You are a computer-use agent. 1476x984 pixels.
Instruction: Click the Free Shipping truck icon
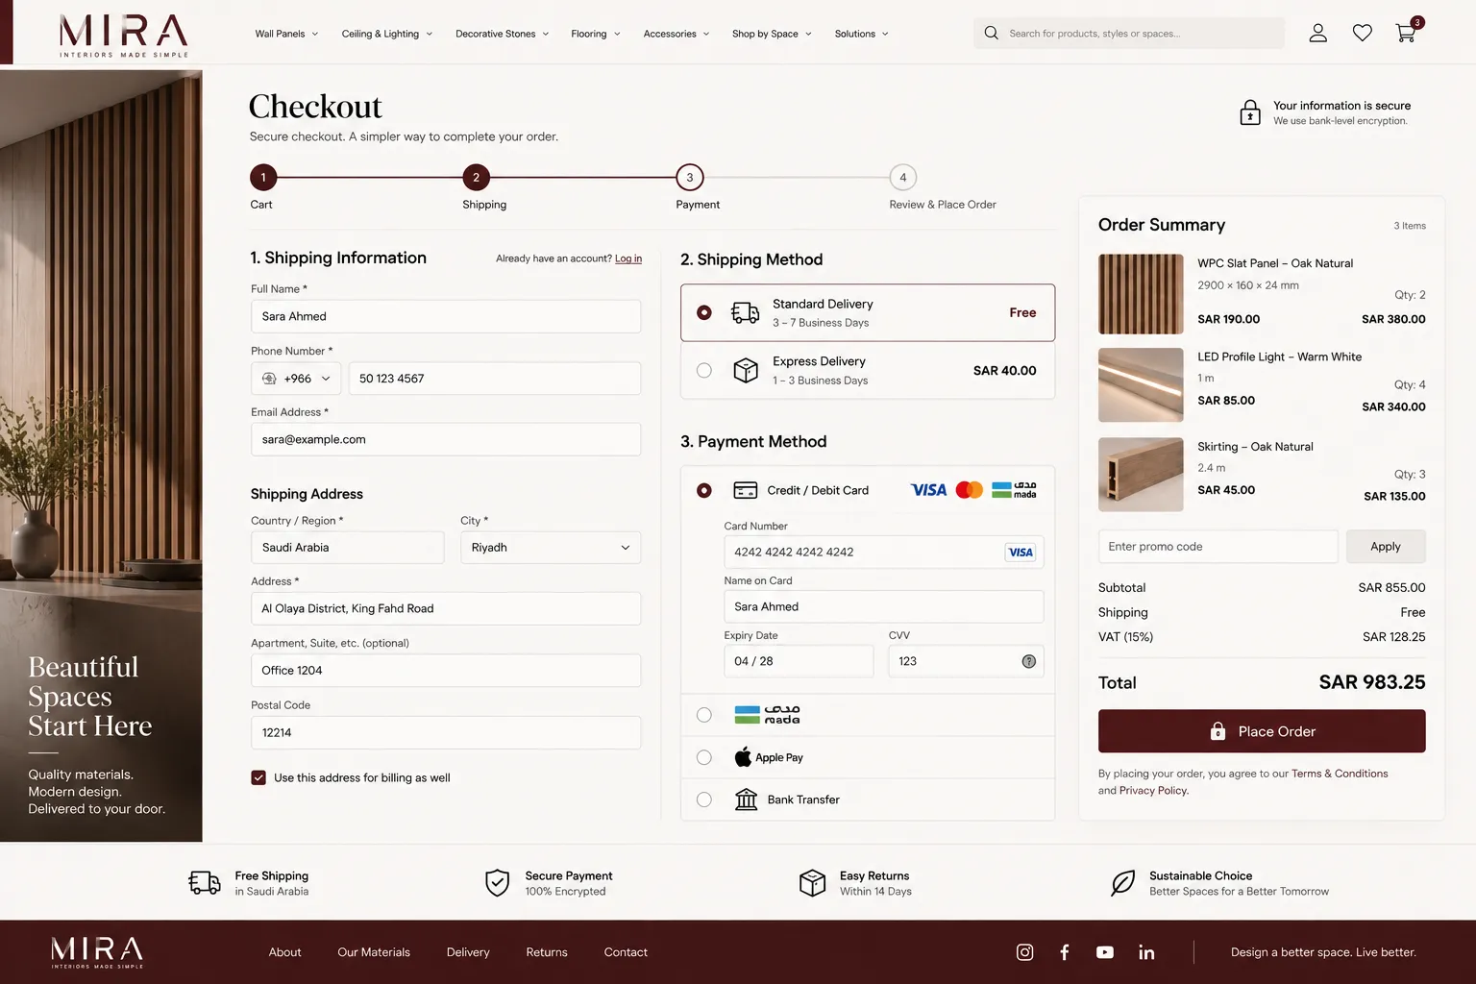205,883
